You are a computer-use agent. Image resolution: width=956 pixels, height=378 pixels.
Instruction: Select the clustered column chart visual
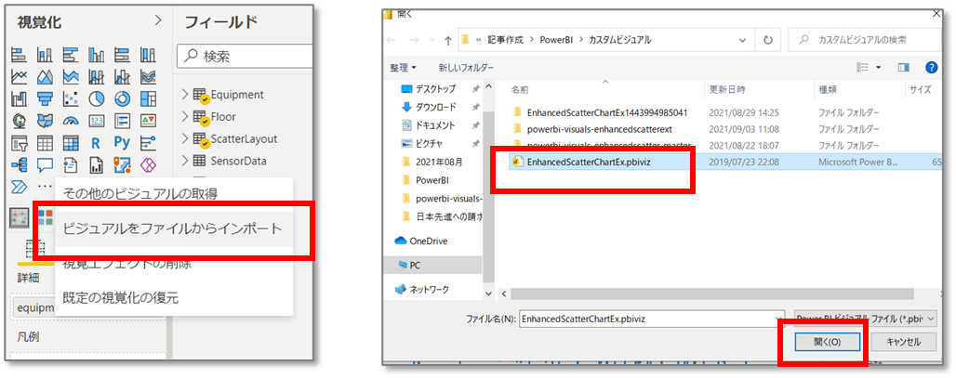97,56
